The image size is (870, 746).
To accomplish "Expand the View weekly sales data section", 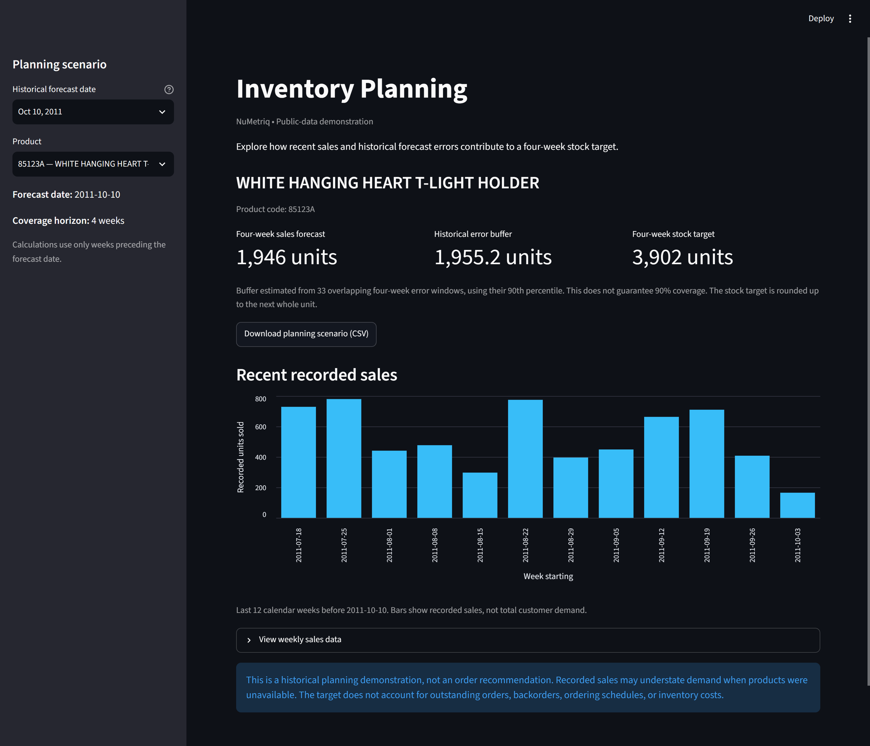I will point(528,640).
